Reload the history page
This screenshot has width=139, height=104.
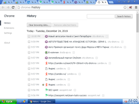pos(13,7)
